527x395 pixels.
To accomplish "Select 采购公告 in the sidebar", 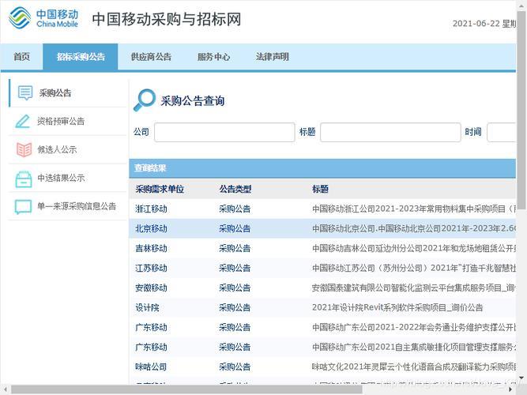I will (x=55, y=93).
